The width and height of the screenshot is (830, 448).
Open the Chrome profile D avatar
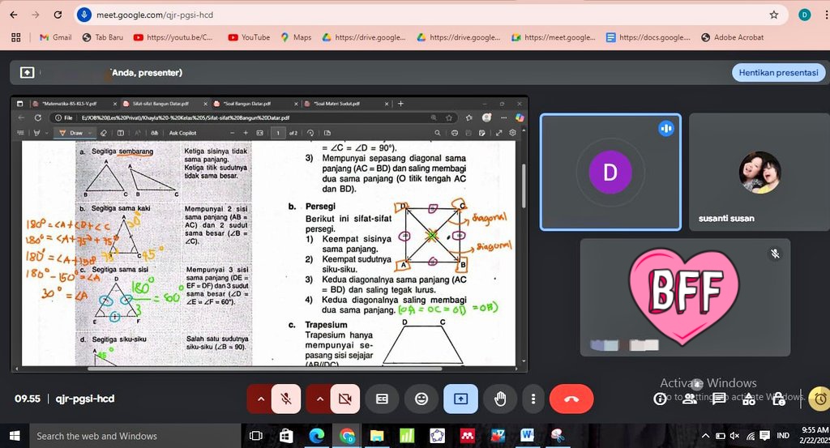pyautogui.click(x=805, y=15)
